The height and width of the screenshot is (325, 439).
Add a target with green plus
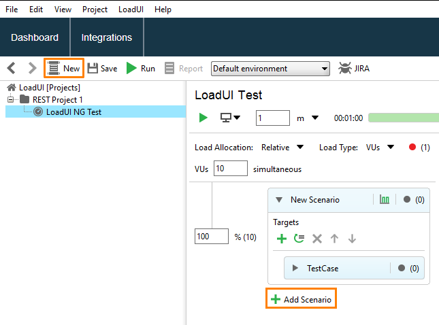[x=282, y=239]
